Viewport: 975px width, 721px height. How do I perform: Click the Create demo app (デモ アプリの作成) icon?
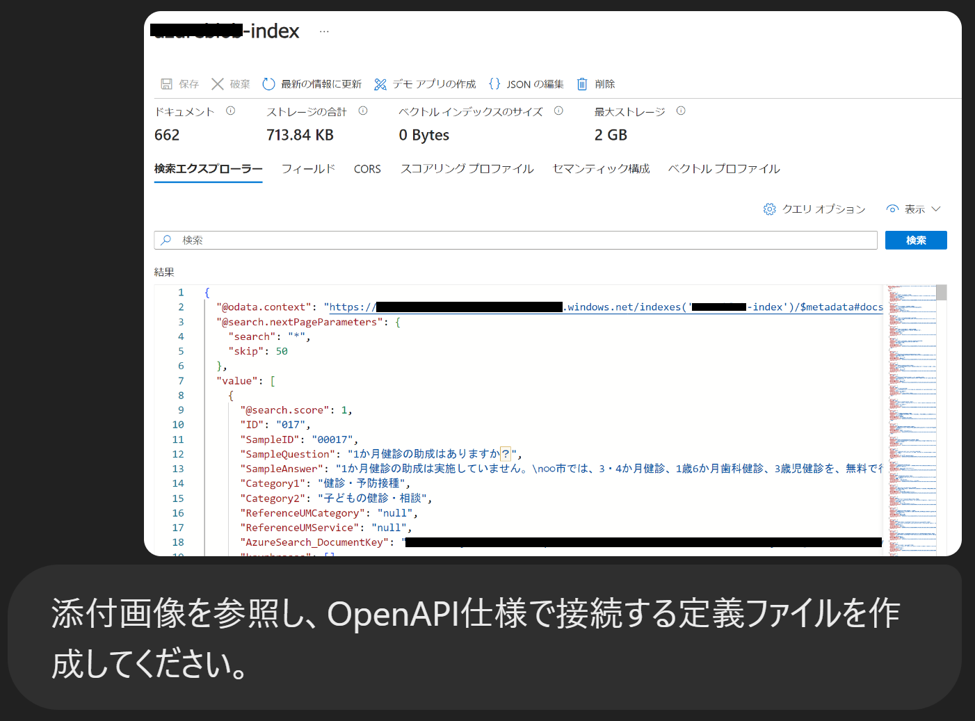coord(380,84)
